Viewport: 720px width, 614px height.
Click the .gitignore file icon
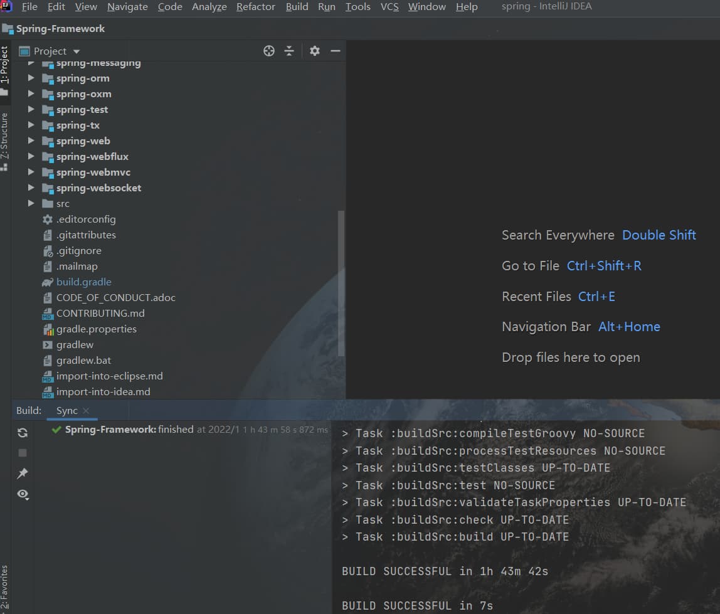(x=48, y=251)
